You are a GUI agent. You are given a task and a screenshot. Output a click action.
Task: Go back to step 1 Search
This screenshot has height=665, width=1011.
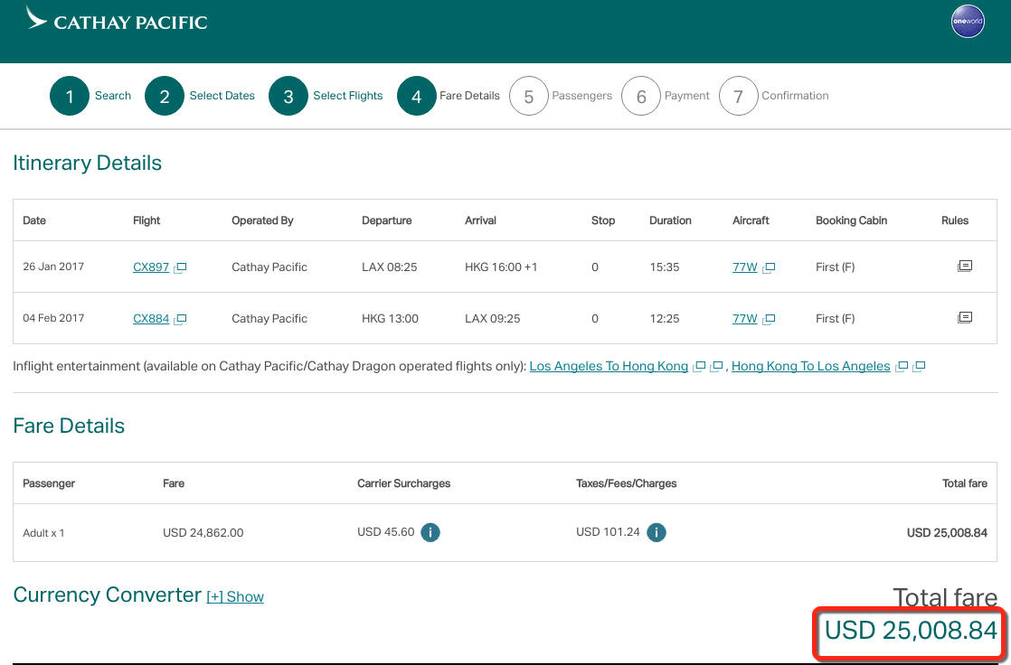coord(90,96)
